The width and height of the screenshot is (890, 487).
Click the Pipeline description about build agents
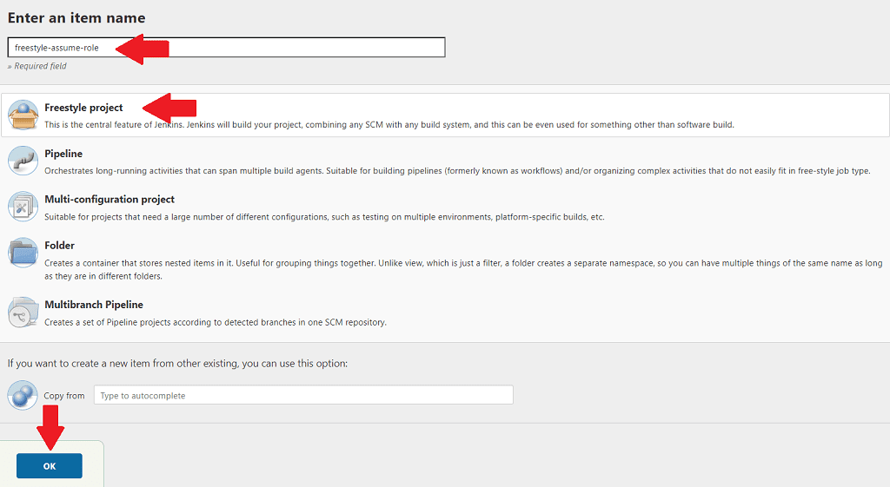click(456, 171)
